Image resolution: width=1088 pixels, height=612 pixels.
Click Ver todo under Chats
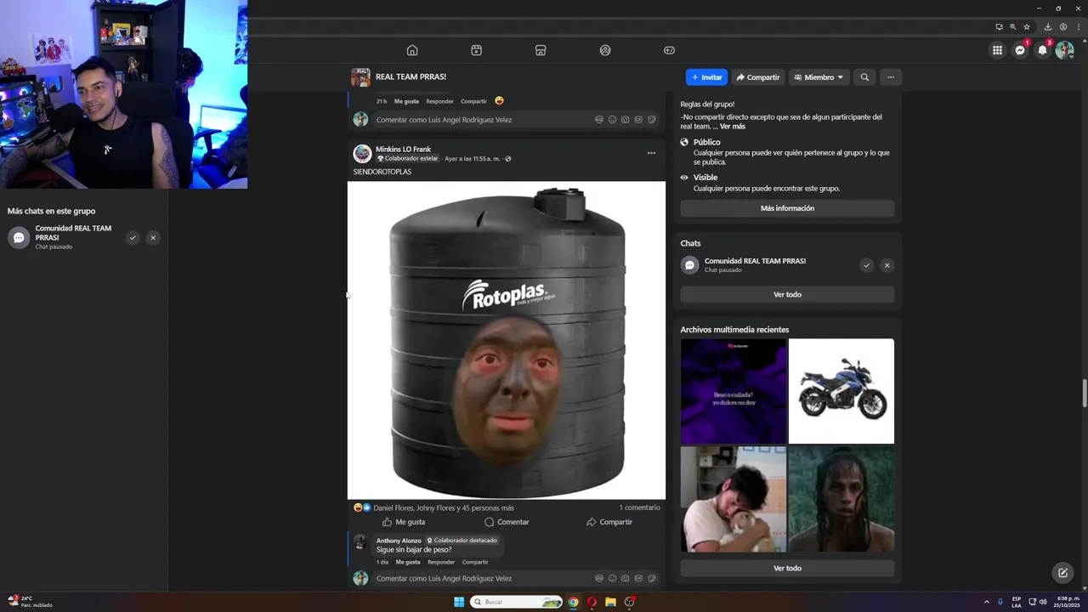point(787,294)
